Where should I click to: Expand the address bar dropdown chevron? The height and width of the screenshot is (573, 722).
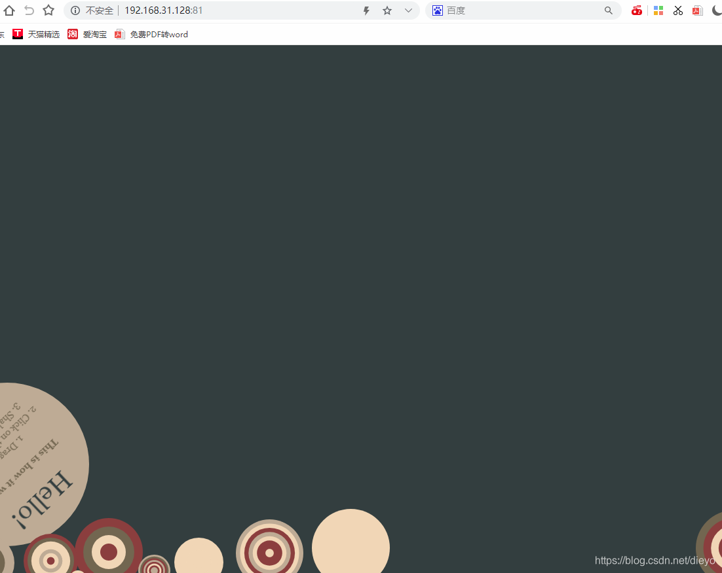408,10
